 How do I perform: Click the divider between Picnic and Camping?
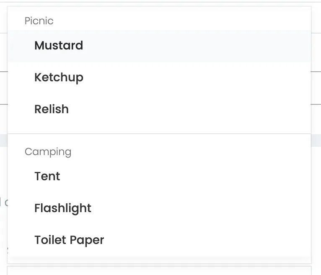click(159, 134)
